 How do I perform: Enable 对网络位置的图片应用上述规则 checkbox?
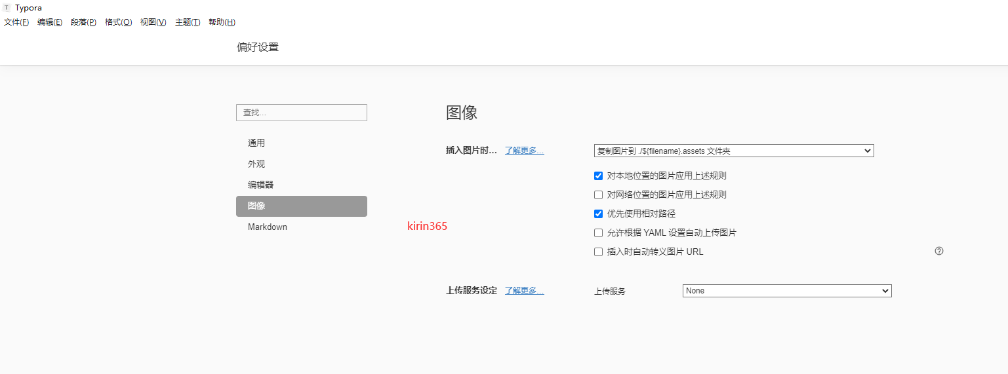coord(598,195)
